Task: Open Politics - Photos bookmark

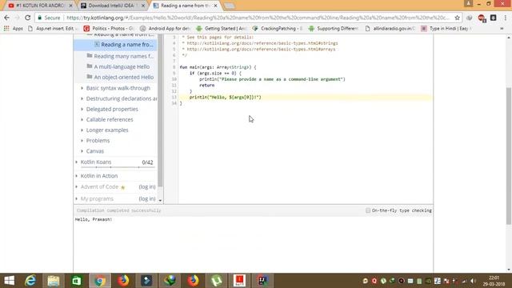Action: coord(109,29)
